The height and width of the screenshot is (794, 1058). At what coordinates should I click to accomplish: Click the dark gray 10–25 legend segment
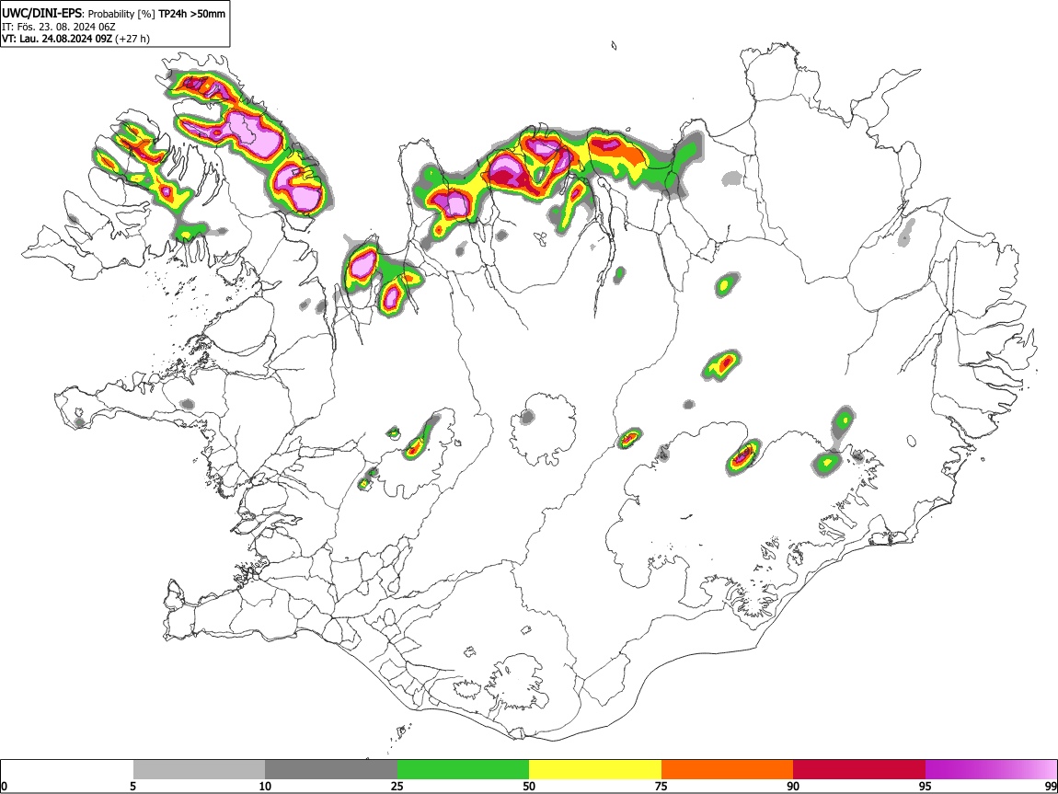(331, 770)
